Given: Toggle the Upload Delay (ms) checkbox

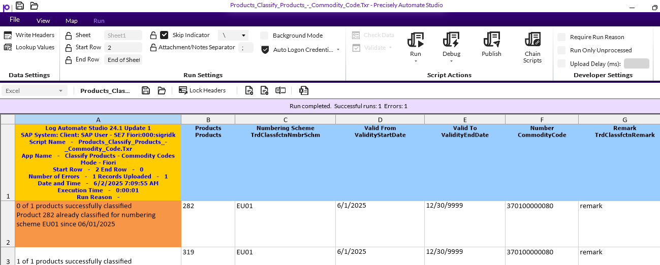Looking at the screenshot, I should click(x=561, y=63).
